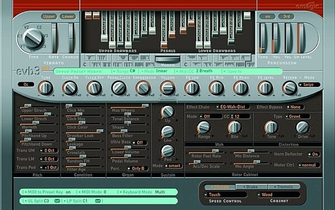Open the Wah Mode Off dropdown
This screenshot has height=210, width=335.
click(x=210, y=116)
